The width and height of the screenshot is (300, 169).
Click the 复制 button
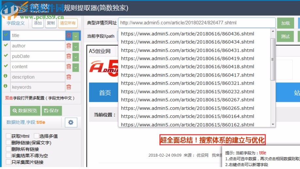(x=51, y=23)
